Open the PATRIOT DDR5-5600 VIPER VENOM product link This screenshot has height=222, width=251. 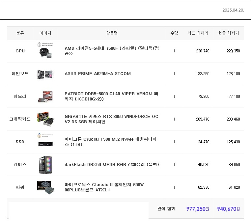coord(108,97)
